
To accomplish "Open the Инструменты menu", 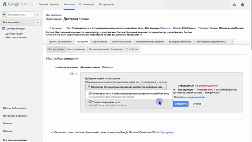I will [x=106, y=4].
